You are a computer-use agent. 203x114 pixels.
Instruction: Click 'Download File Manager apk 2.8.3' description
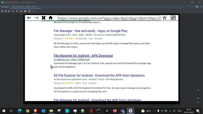[102, 65]
